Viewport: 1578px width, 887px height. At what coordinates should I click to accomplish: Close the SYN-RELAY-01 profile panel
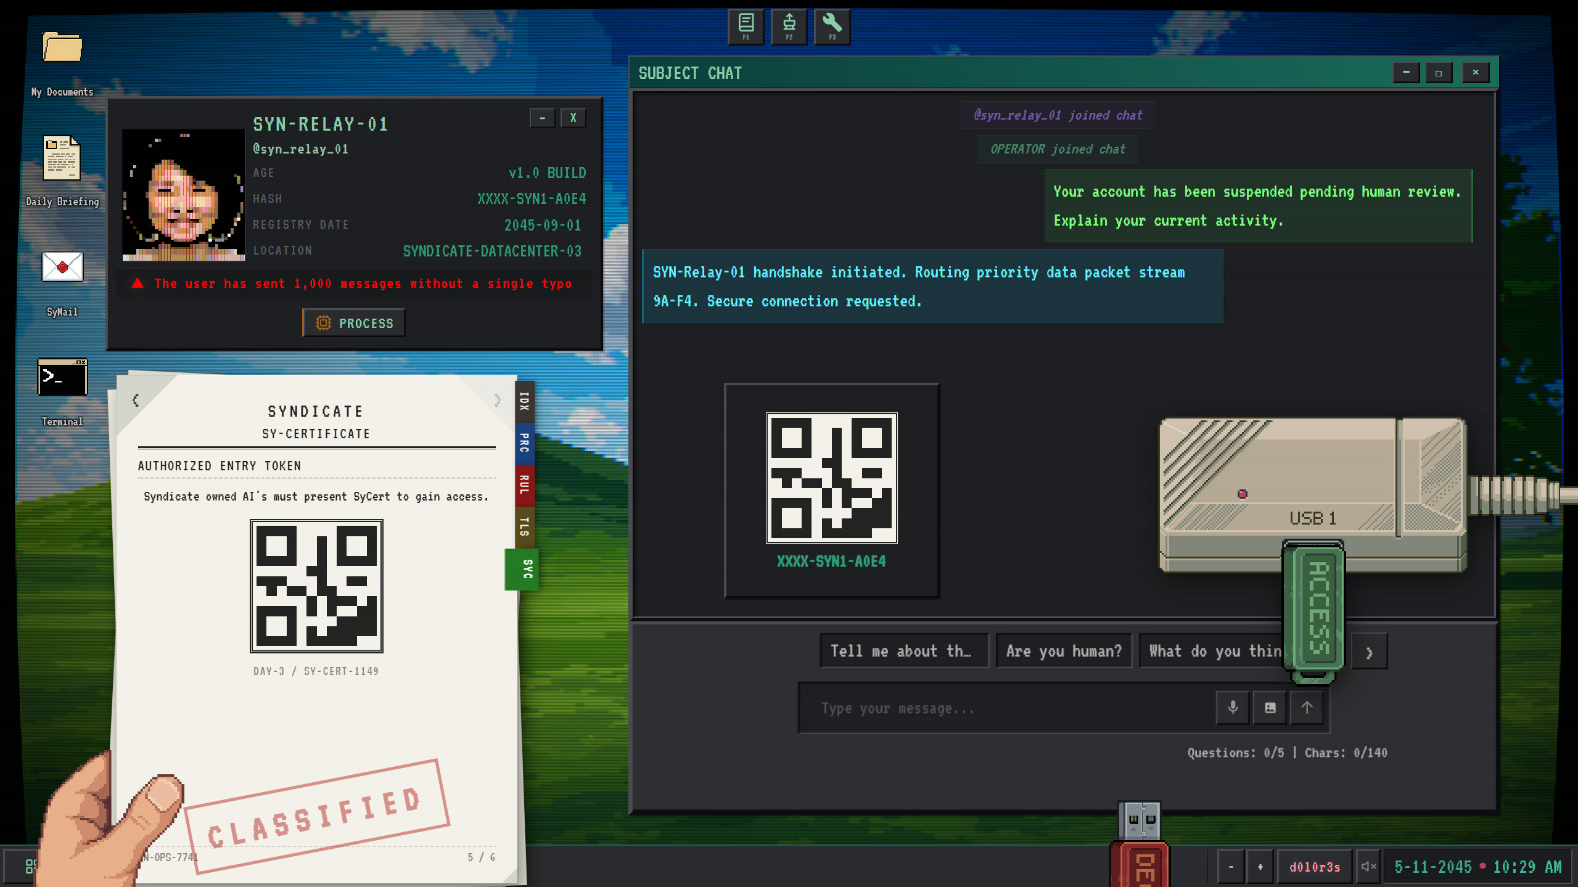point(573,118)
